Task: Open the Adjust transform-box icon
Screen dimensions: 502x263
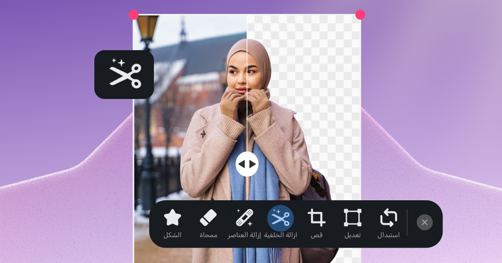Action: (x=352, y=217)
